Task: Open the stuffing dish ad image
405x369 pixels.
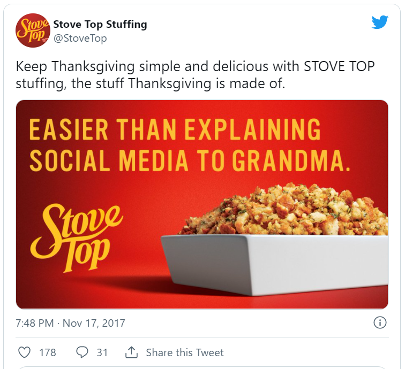Action: [x=202, y=204]
